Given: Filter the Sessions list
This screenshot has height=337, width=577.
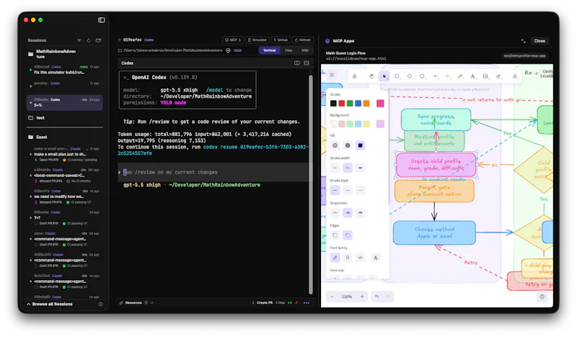Looking at the screenshot, I should coord(79,40).
